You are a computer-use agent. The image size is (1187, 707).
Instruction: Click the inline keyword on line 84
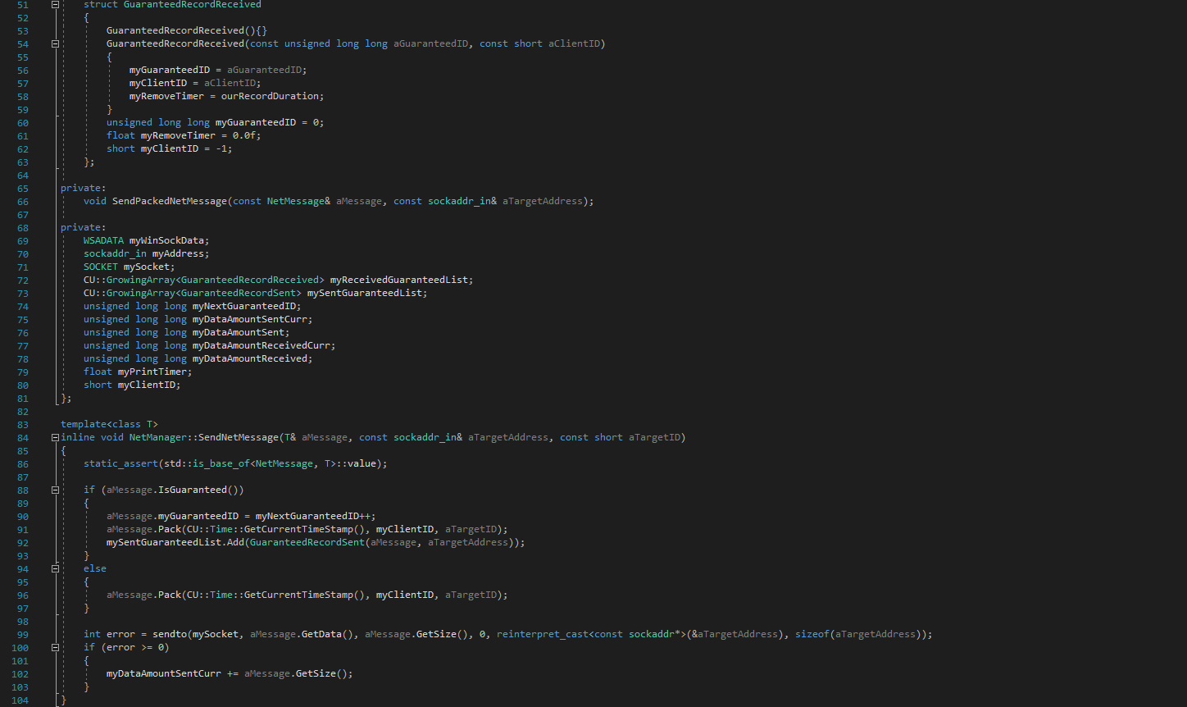(78, 437)
